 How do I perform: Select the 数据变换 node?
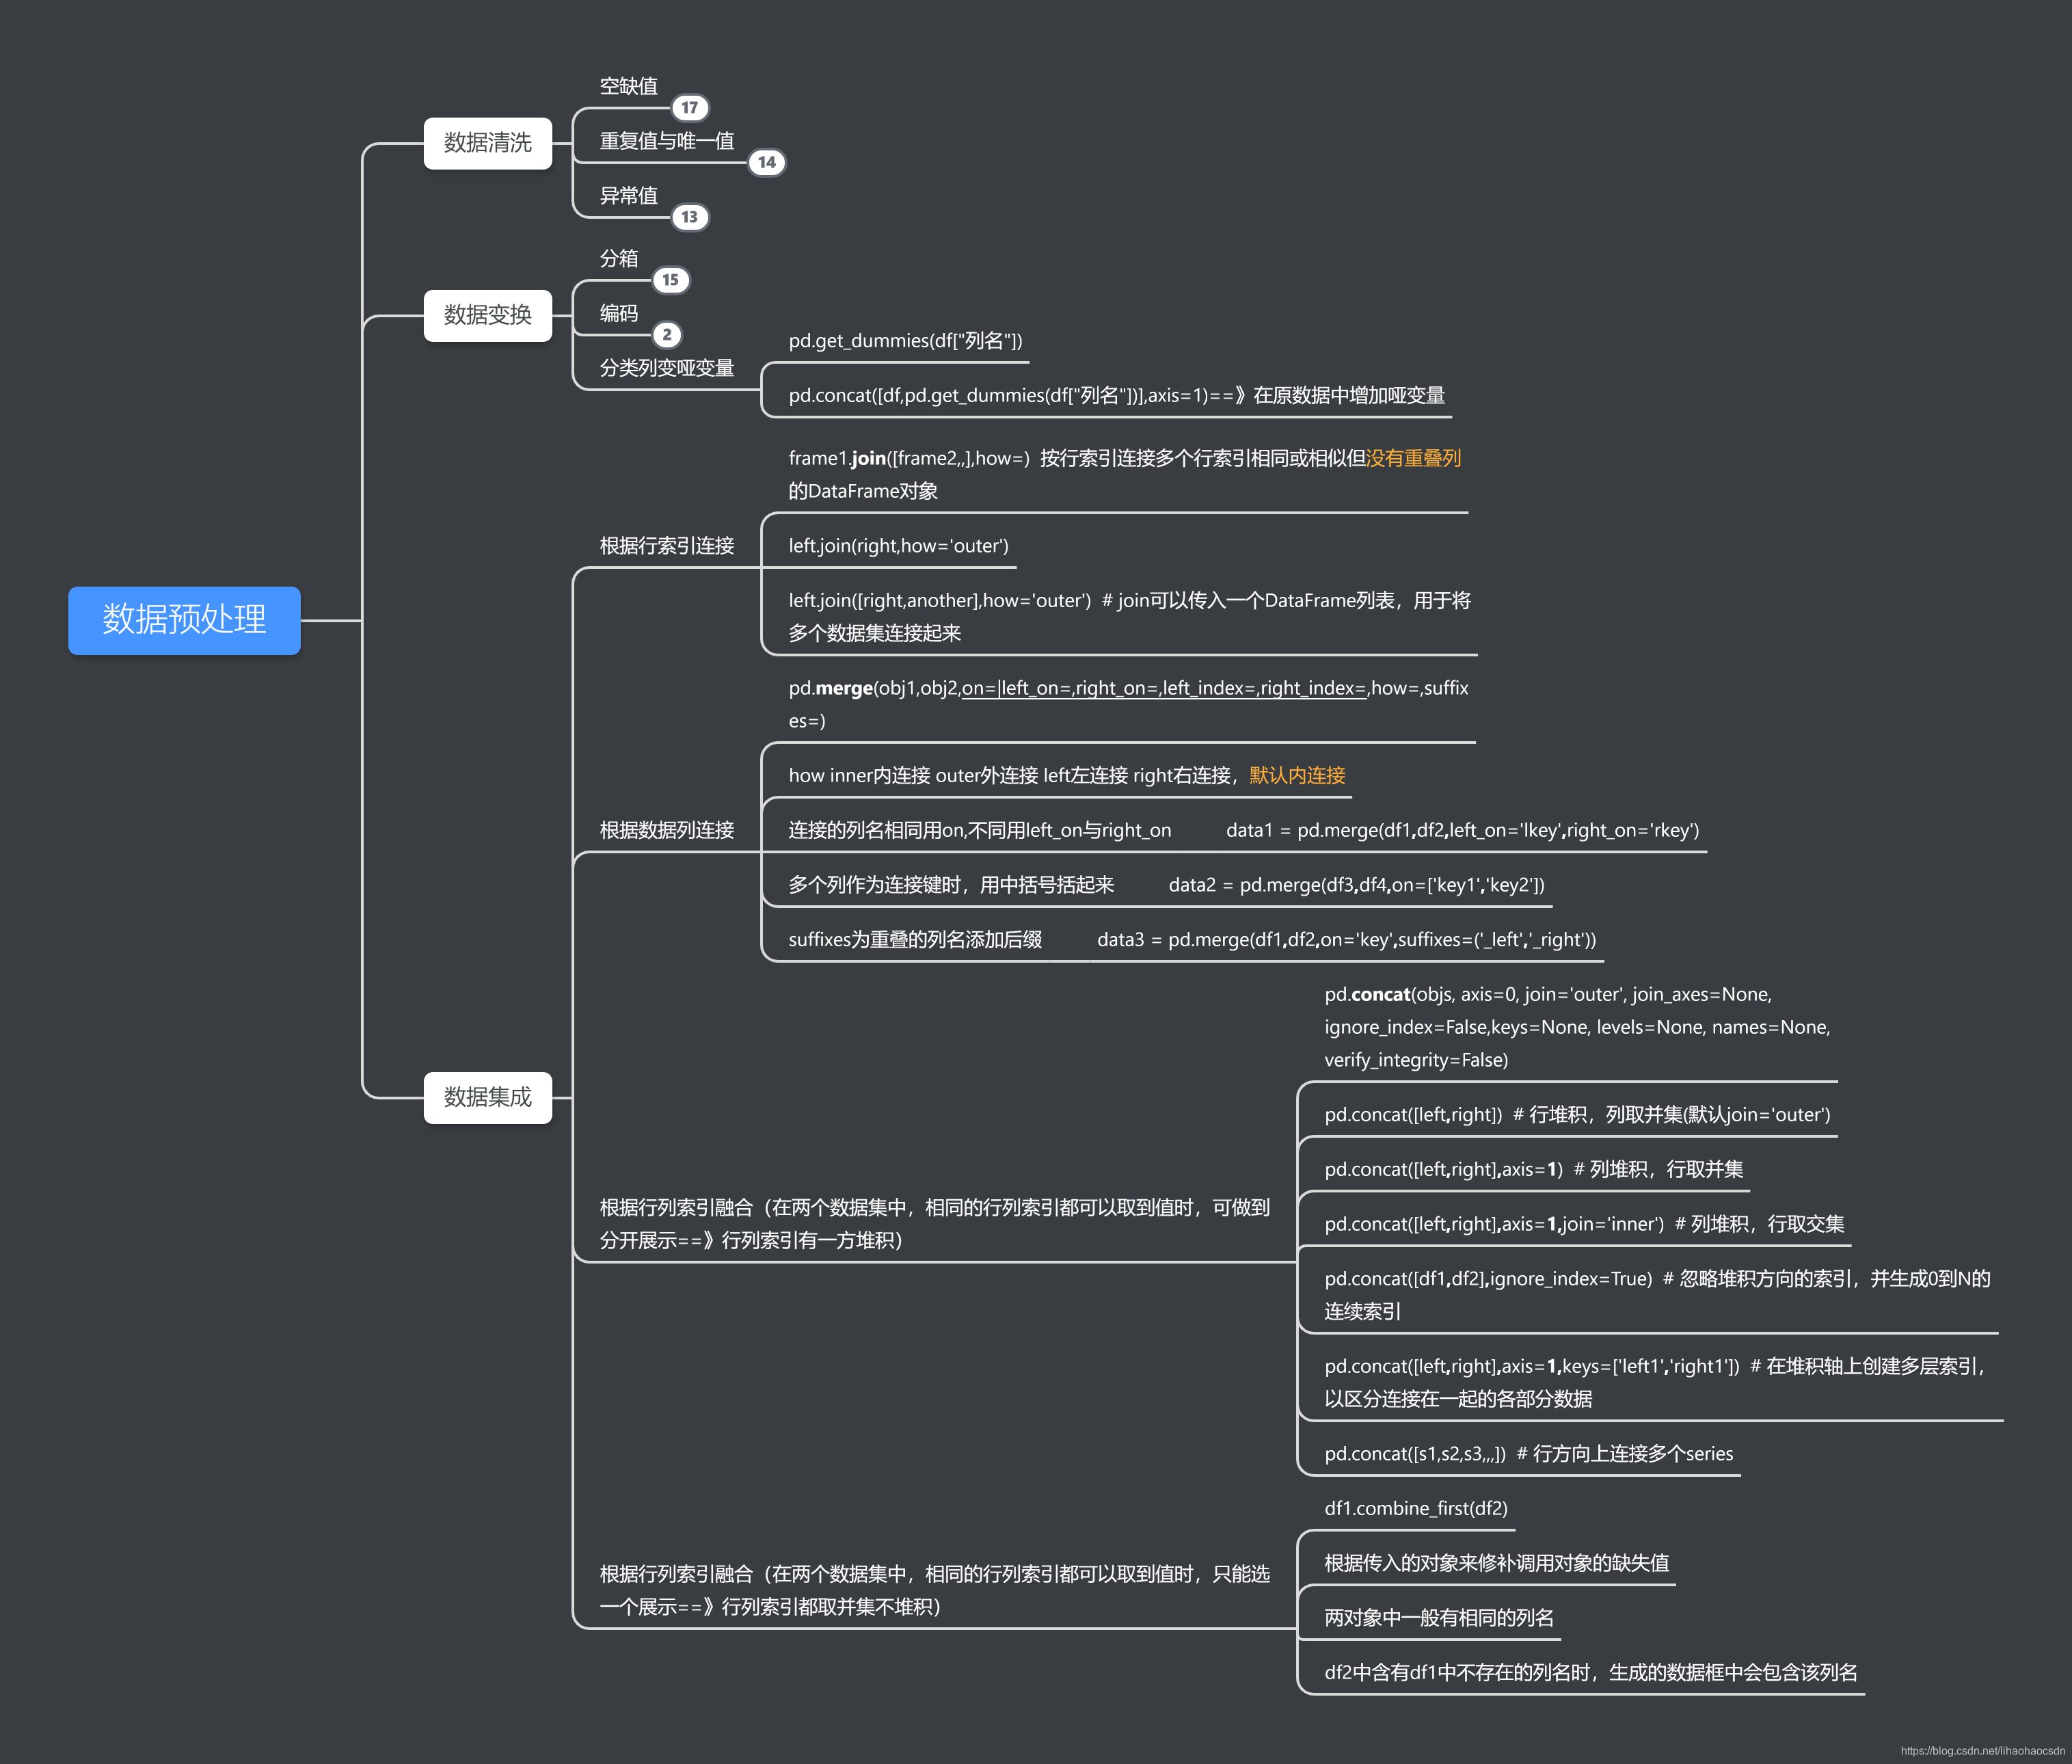pos(487,315)
